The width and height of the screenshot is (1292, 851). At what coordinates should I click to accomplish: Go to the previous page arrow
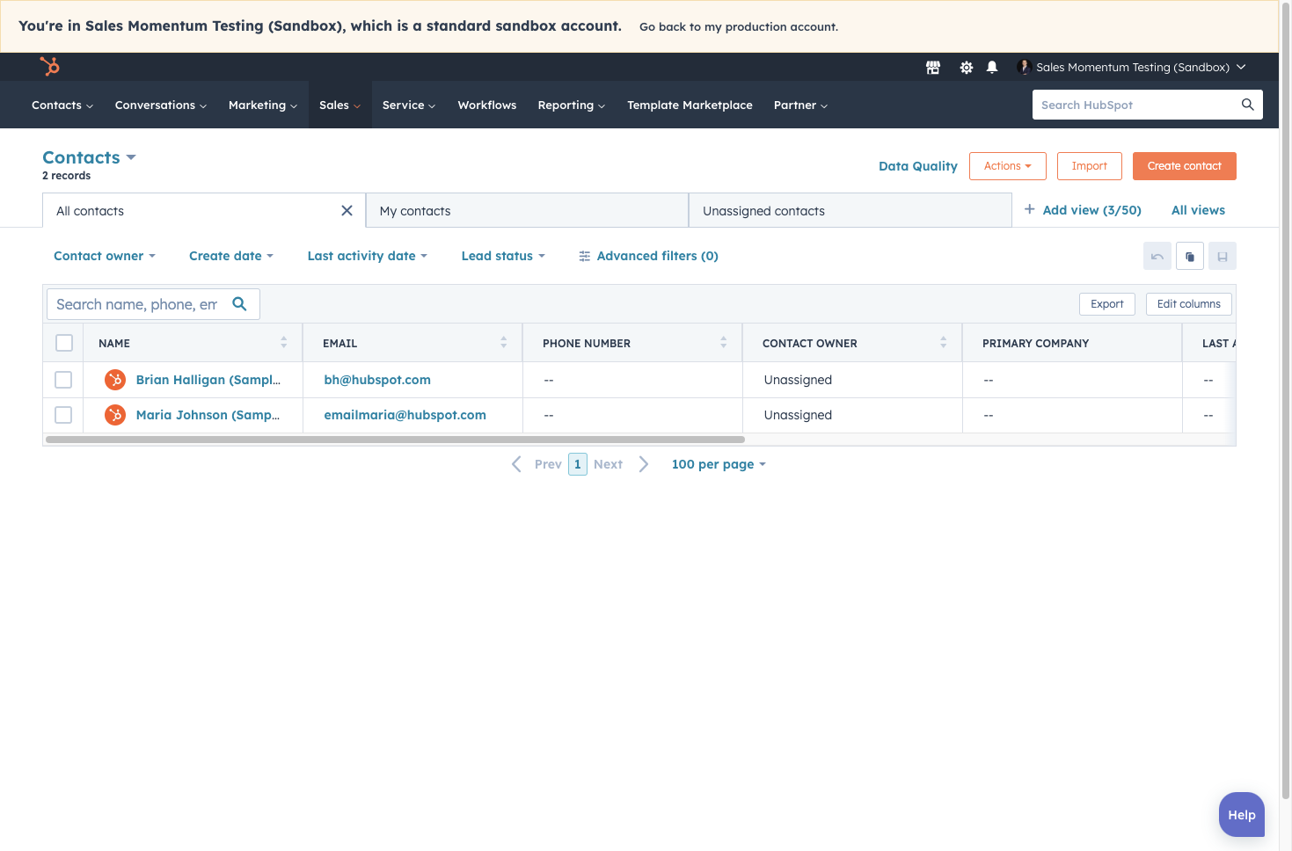517,464
